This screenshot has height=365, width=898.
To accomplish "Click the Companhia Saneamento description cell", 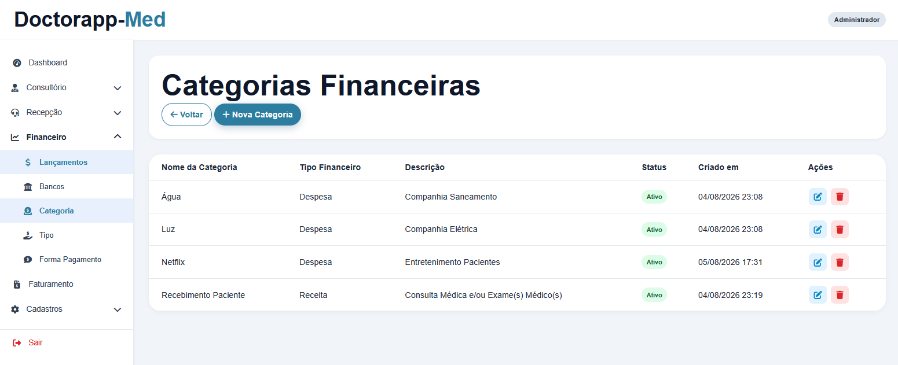I will [450, 197].
